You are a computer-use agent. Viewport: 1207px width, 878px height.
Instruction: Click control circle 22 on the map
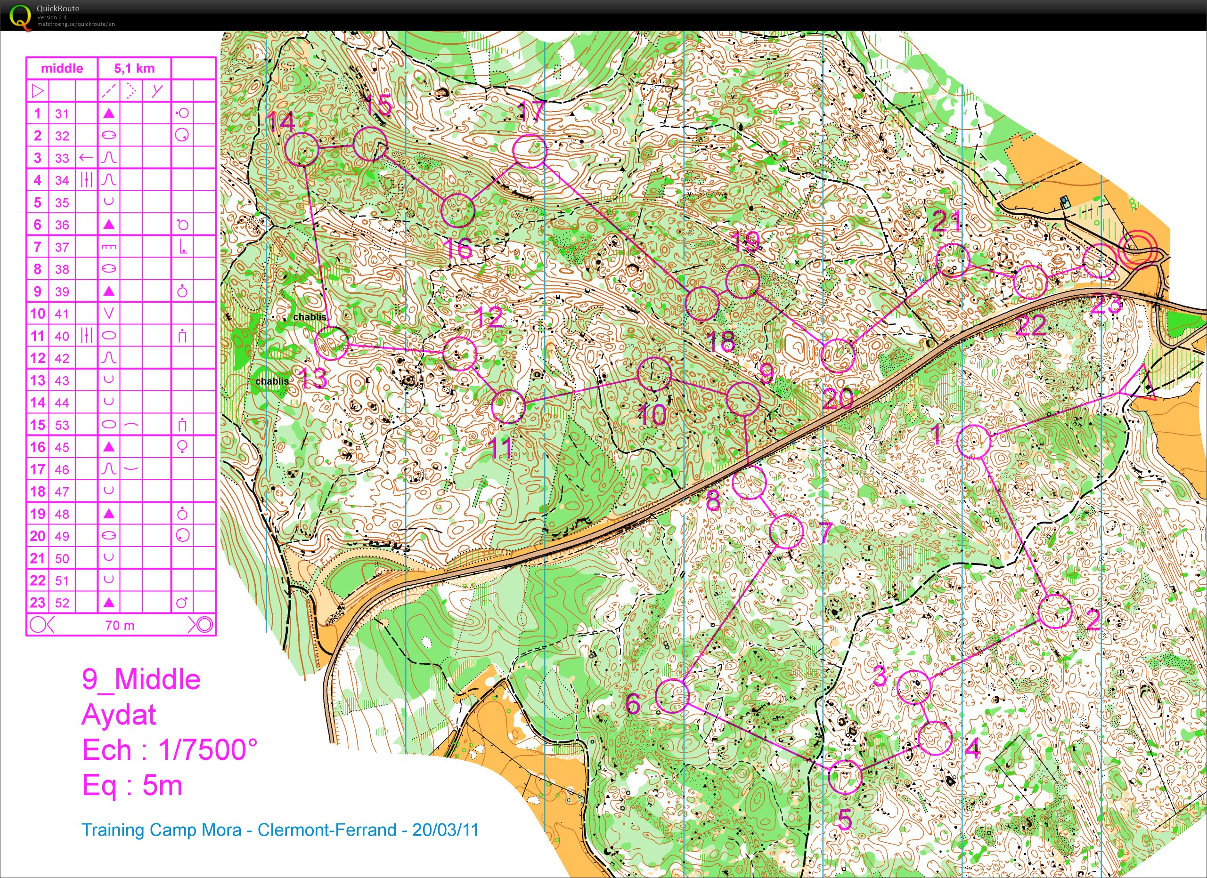pos(1030,282)
